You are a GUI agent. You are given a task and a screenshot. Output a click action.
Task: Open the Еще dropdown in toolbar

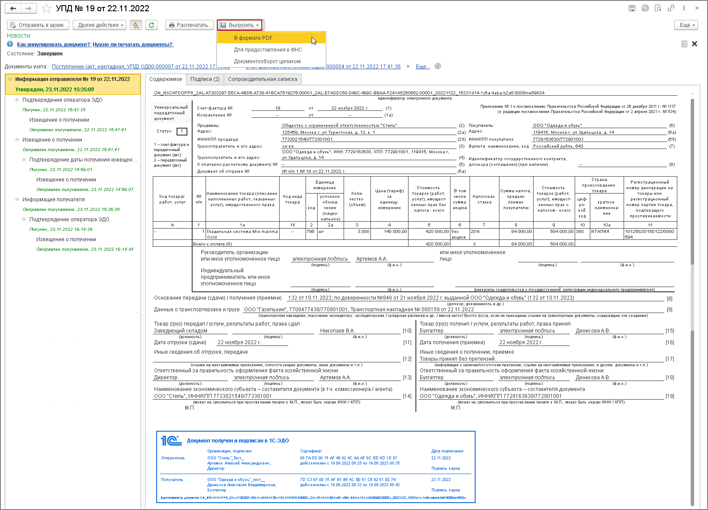pyautogui.click(x=686, y=25)
